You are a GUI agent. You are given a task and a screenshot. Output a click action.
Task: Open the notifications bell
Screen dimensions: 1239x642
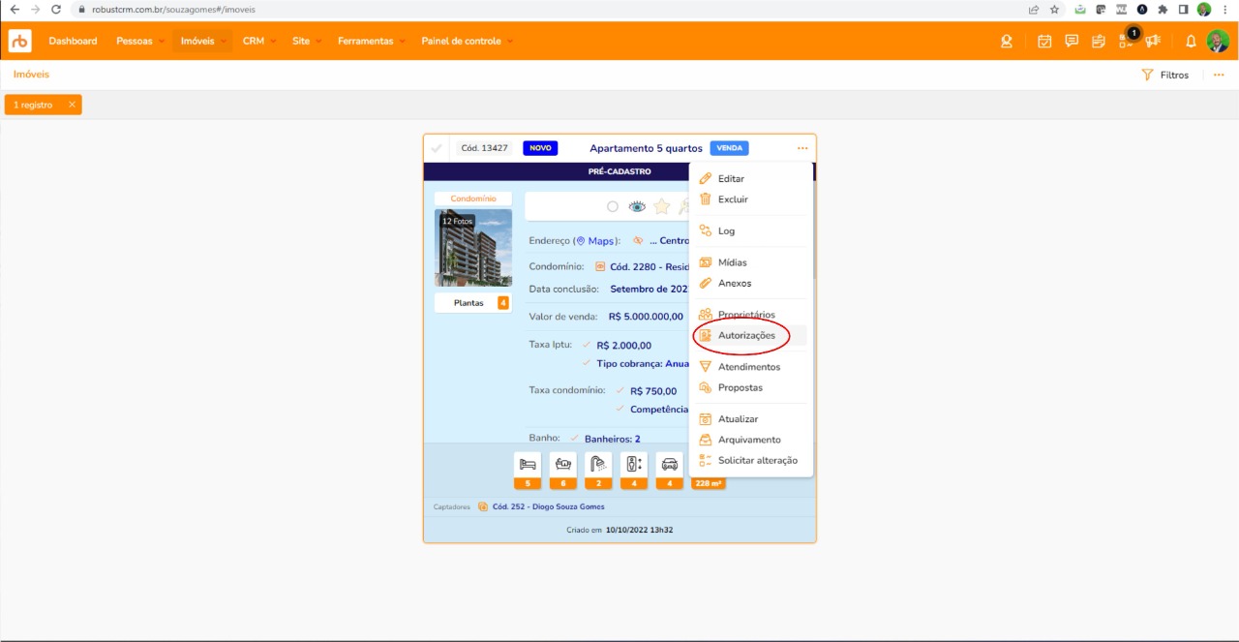click(x=1191, y=42)
